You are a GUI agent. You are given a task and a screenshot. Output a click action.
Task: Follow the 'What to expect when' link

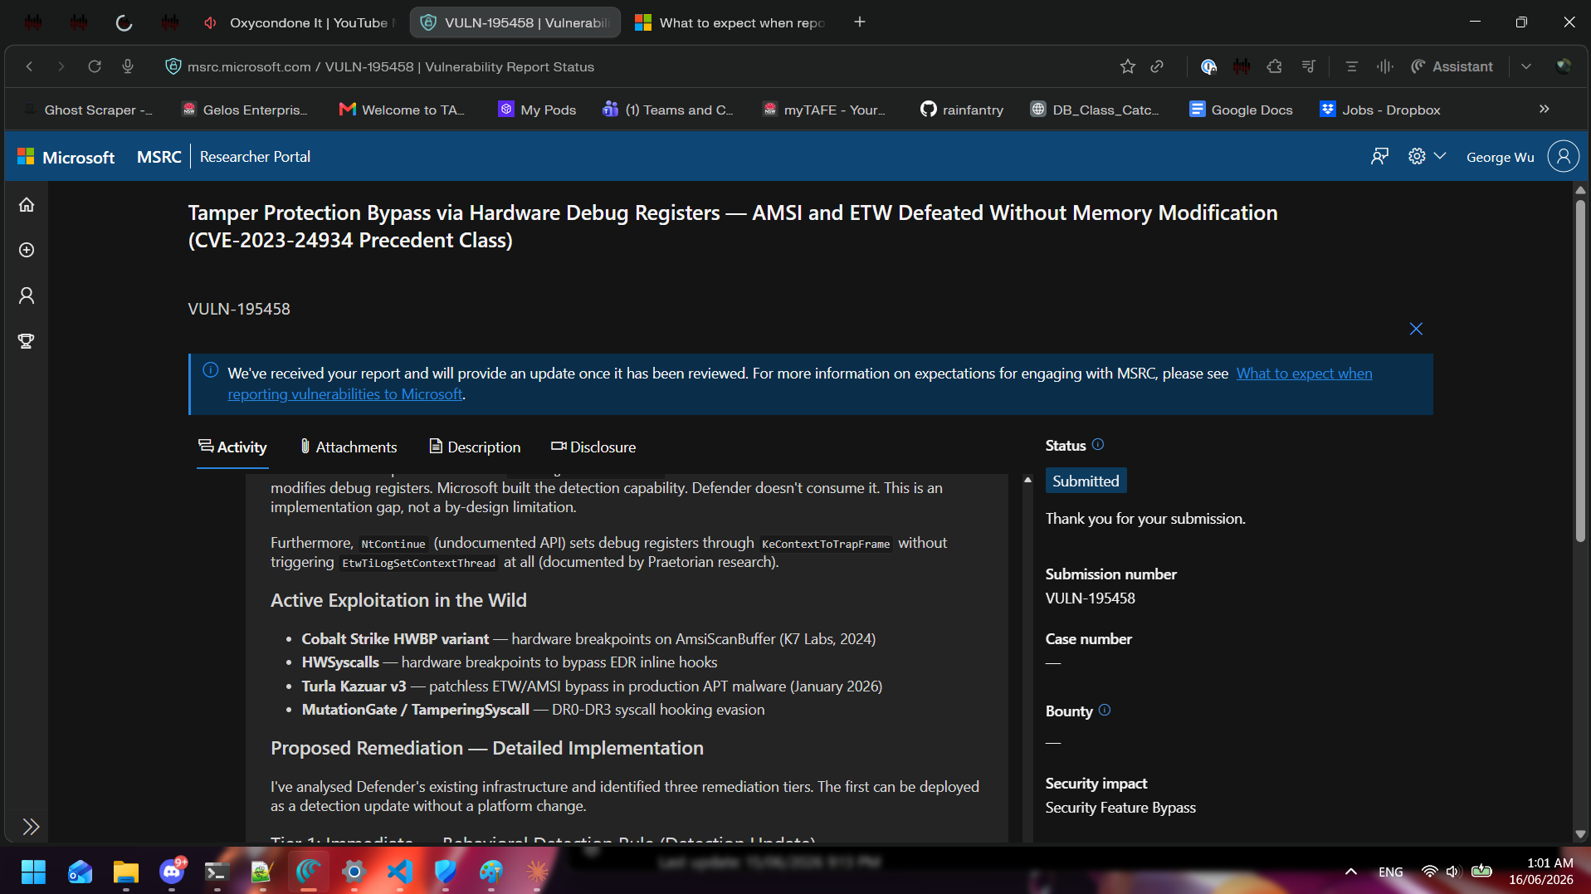[1304, 374]
